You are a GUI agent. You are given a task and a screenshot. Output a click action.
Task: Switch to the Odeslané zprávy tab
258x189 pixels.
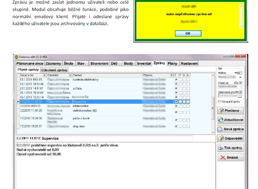click(55, 70)
